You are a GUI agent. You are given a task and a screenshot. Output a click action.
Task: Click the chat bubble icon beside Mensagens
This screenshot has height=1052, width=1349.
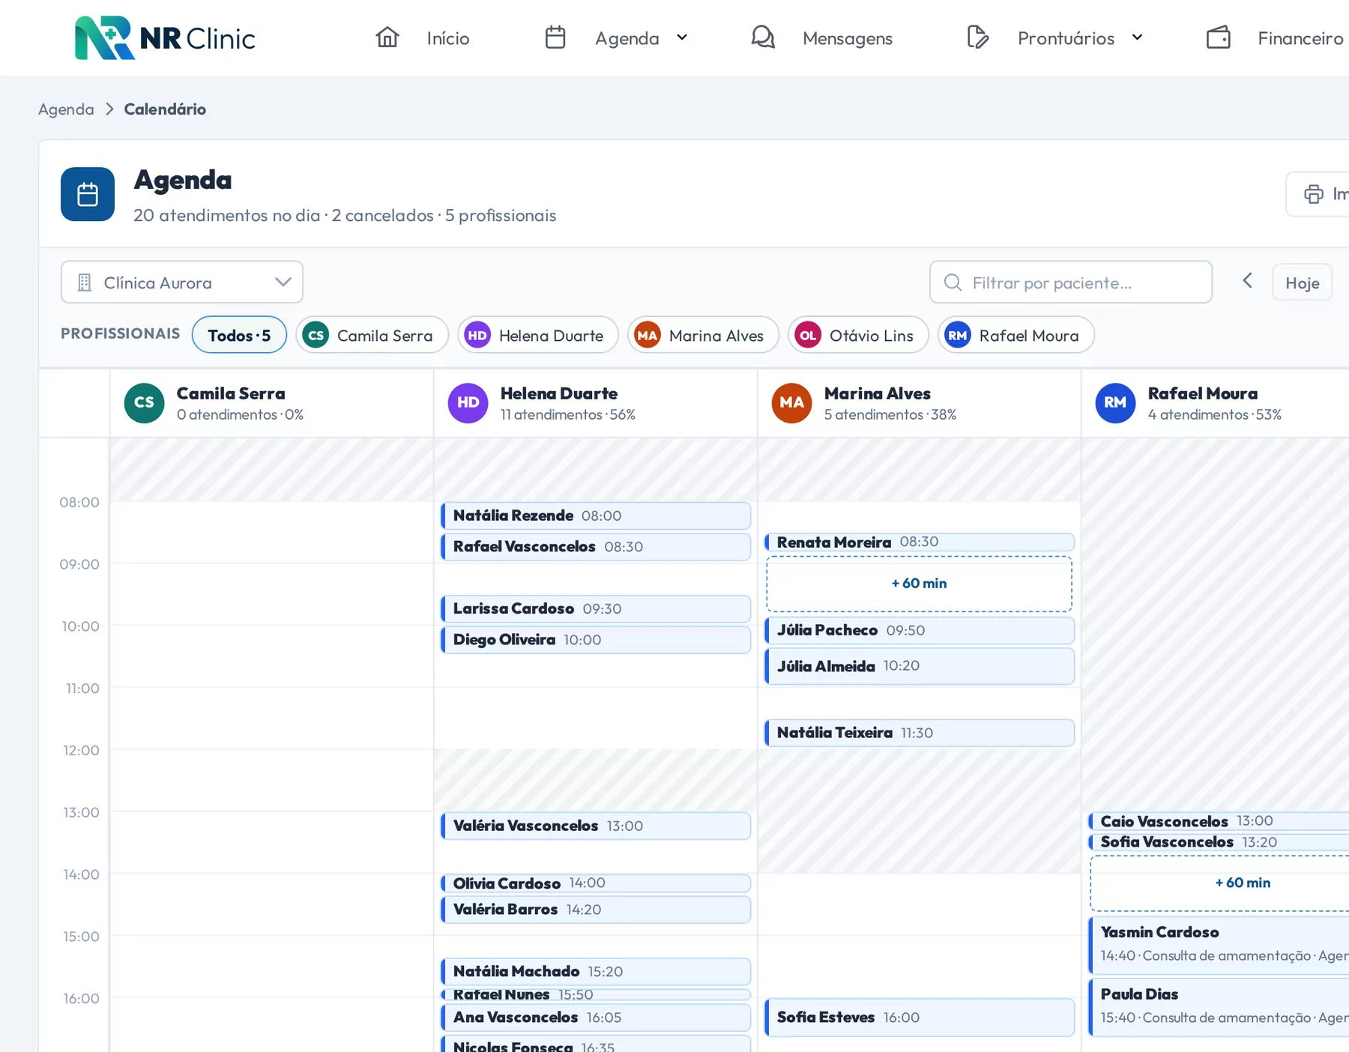(x=763, y=37)
